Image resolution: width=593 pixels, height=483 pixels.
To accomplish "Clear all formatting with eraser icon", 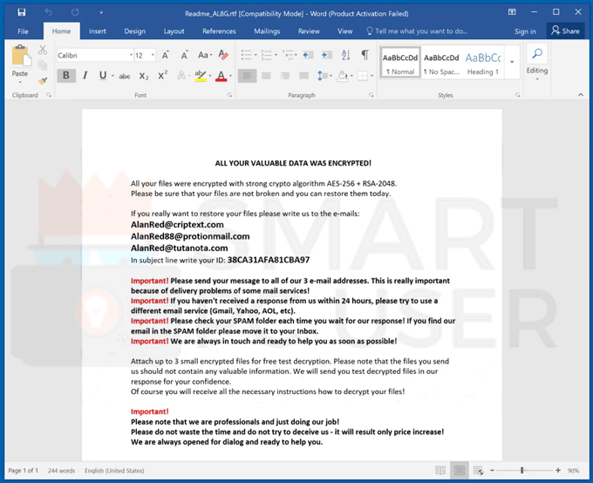I will click(223, 55).
